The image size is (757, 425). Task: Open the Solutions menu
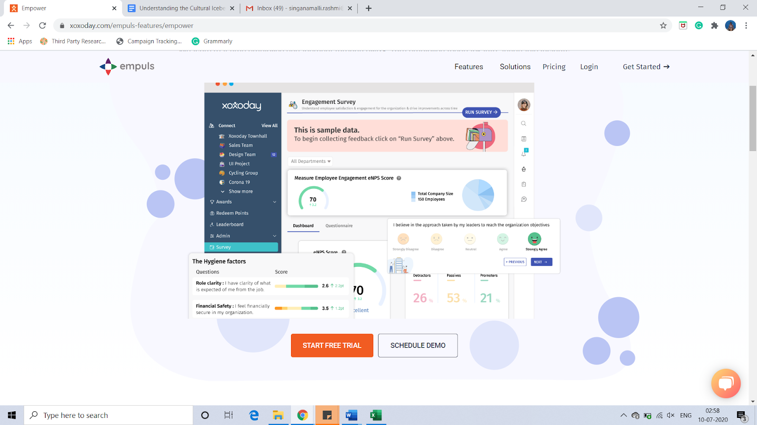coord(515,67)
